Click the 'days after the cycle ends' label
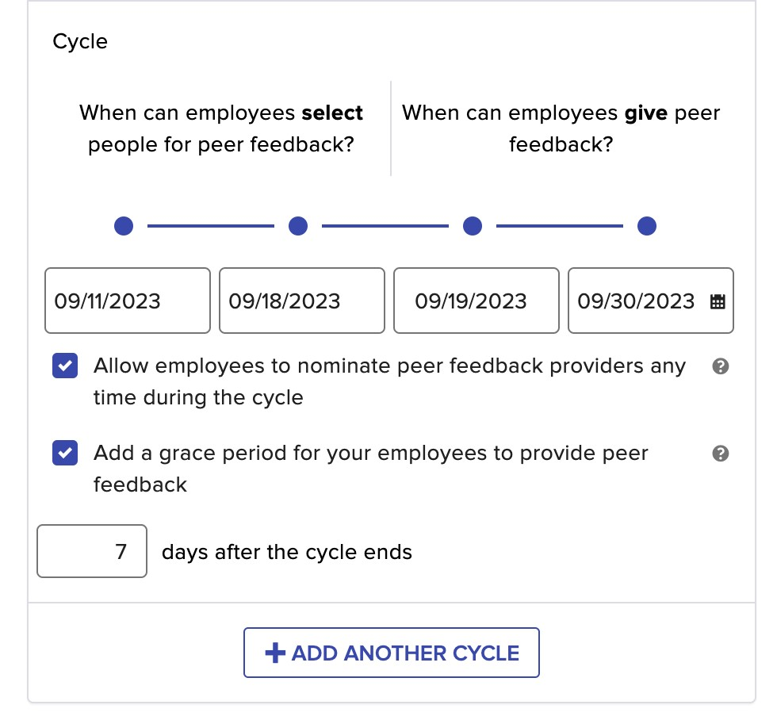777x720 pixels. coord(287,552)
